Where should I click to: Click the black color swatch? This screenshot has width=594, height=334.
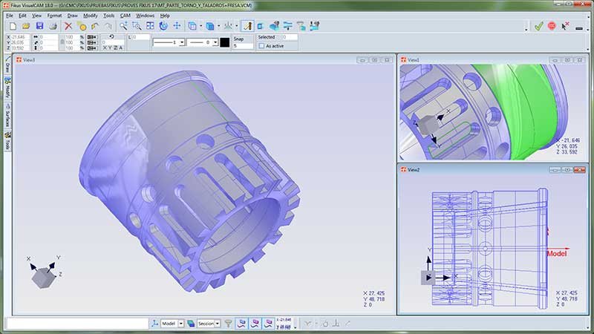[223, 42]
